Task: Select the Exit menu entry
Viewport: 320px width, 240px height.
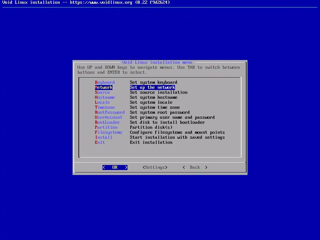Action: click(x=100, y=142)
